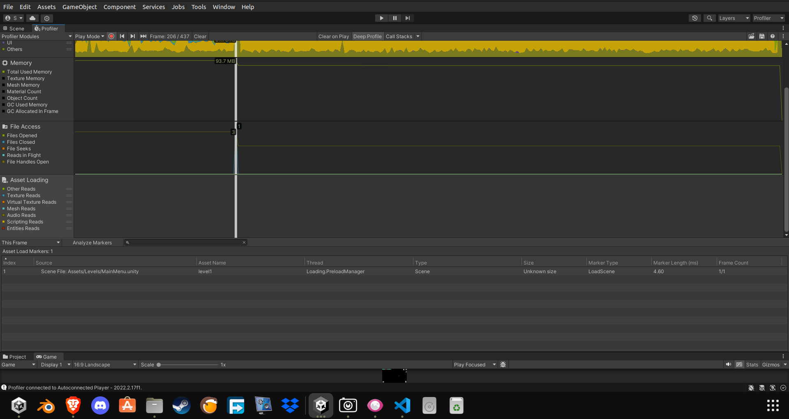
Task: Toggle Call Stacks collection
Action: [398, 36]
